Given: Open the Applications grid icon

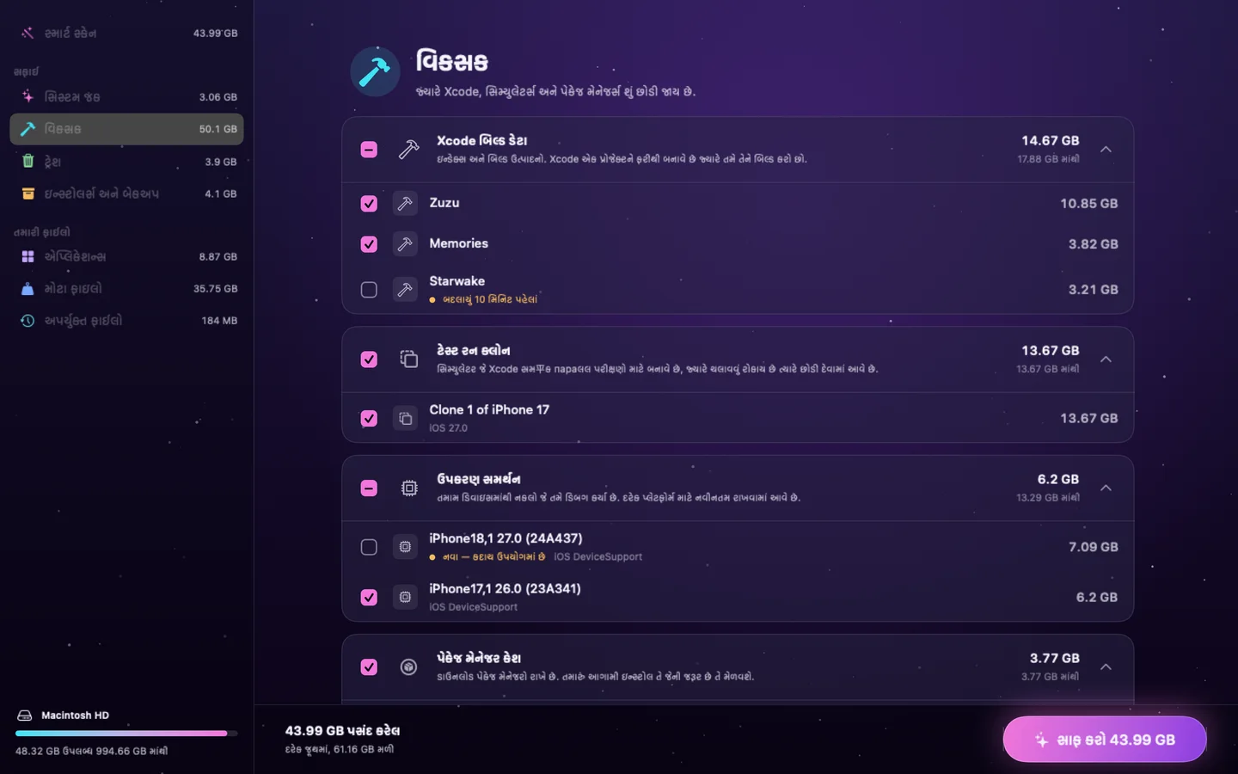Looking at the screenshot, I should (x=28, y=256).
